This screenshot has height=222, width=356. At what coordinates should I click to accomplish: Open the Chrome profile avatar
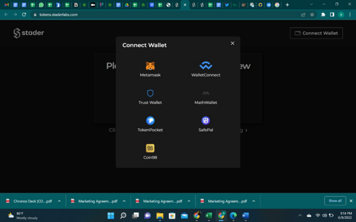pos(341,15)
